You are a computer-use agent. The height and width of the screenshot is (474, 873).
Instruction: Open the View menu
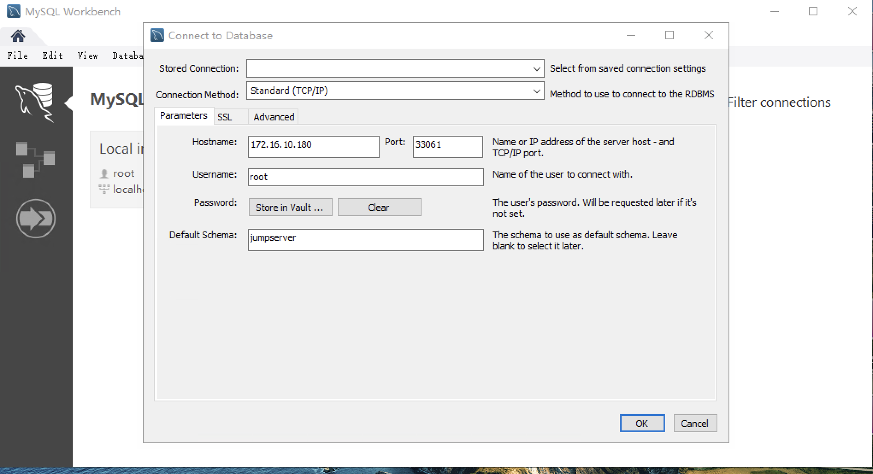click(x=88, y=56)
